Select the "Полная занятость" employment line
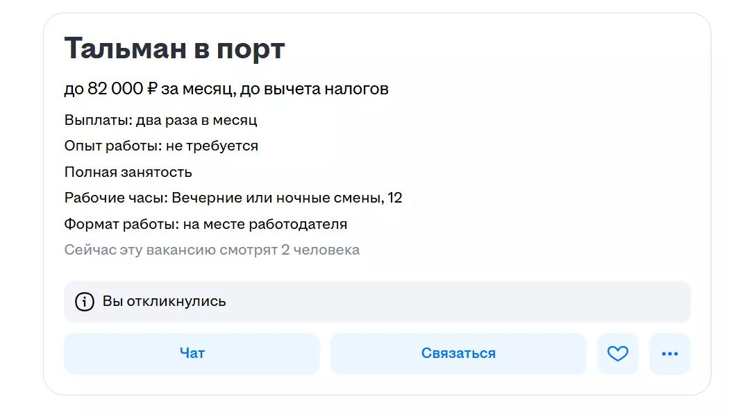 click(128, 172)
